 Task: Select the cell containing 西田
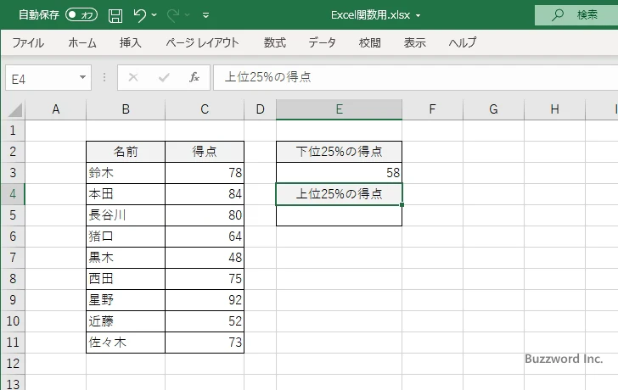(126, 279)
